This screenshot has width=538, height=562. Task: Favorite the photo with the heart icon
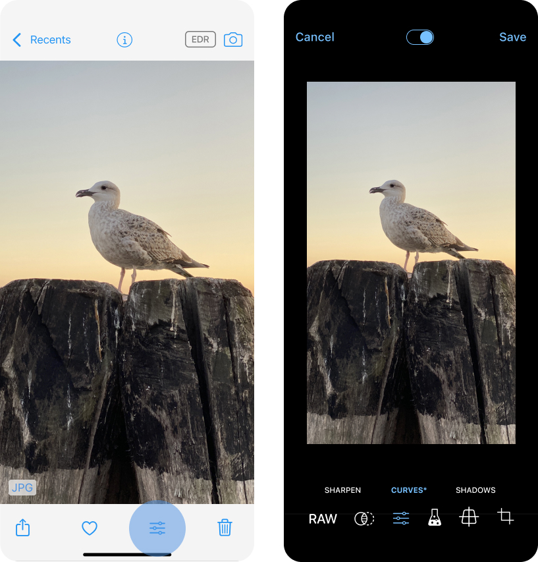(90, 528)
